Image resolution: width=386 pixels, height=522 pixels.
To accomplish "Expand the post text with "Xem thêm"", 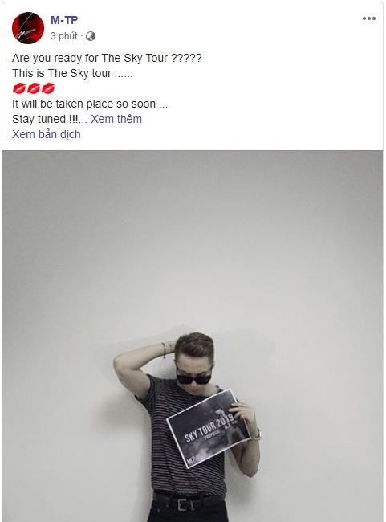I will 116,119.
